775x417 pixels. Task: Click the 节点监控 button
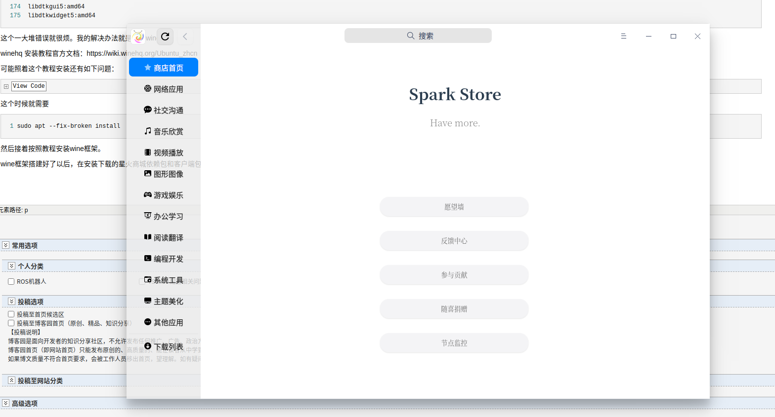(x=454, y=343)
